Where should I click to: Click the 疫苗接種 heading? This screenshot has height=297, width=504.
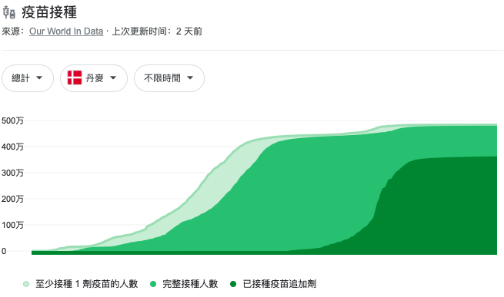49,12
